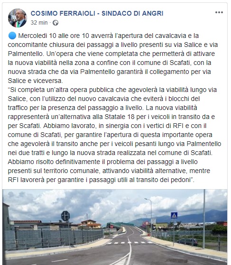Open the COSIMO FERRAIOLI - SINDACO DI ANGRI page
The height and width of the screenshot is (265, 231).
[97, 13]
